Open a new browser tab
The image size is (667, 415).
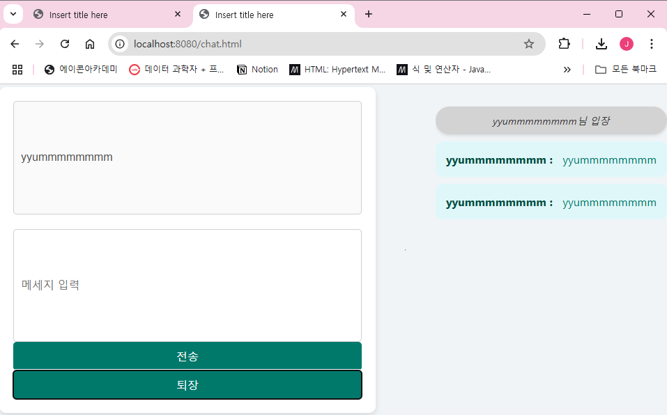click(x=369, y=15)
